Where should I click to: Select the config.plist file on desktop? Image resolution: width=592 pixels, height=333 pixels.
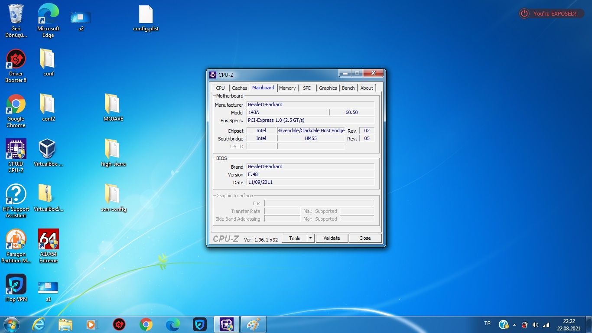pyautogui.click(x=146, y=15)
